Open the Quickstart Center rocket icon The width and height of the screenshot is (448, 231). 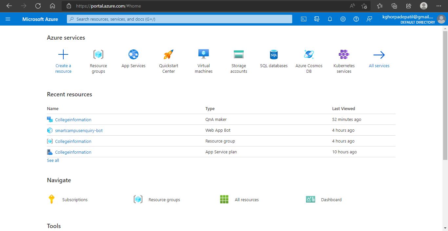point(169,54)
